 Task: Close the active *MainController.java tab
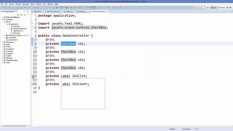click(107, 11)
